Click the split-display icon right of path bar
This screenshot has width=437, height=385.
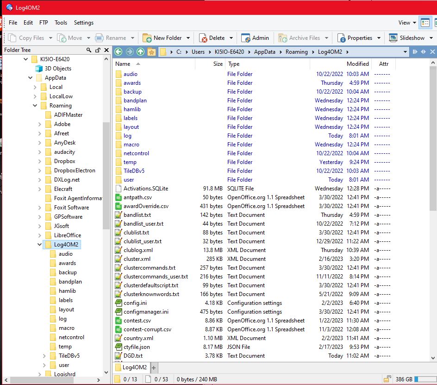[415, 51]
